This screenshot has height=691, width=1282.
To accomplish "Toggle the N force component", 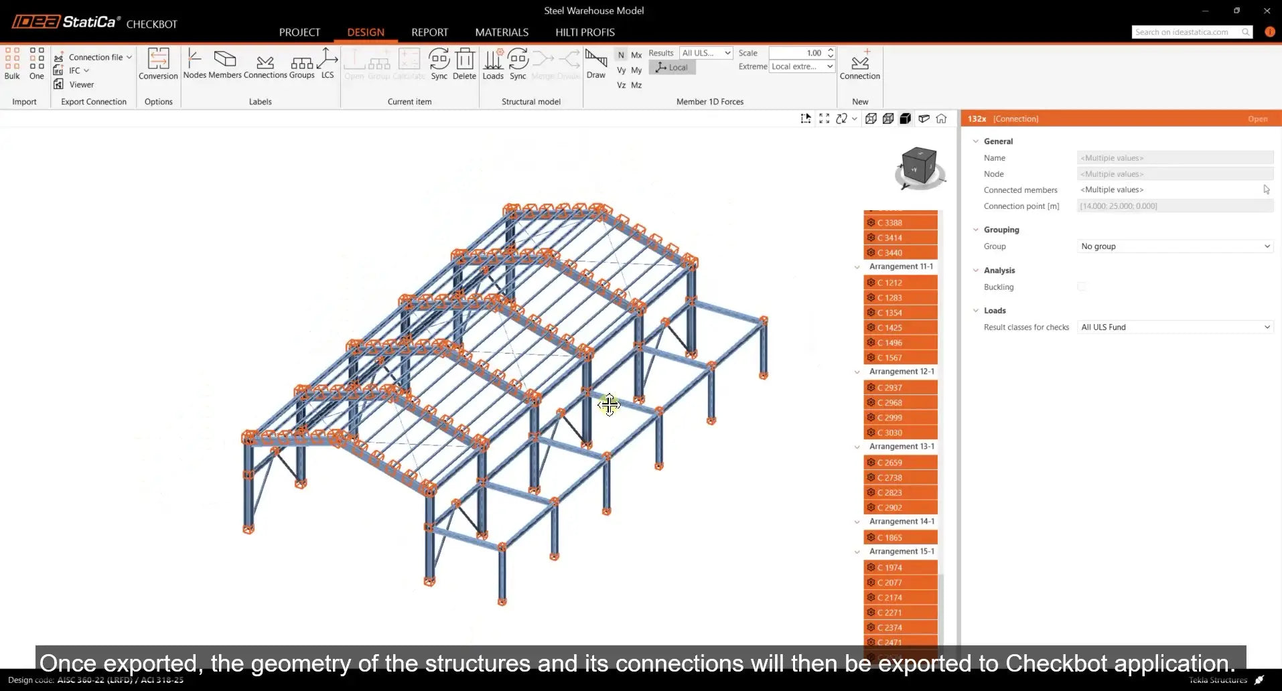I will tap(621, 55).
